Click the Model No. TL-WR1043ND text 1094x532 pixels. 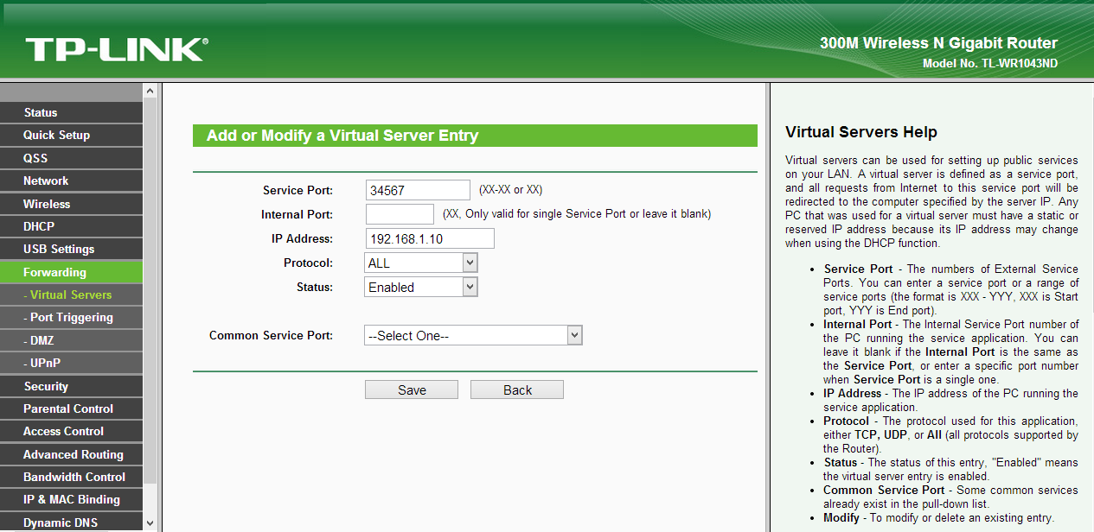[990, 64]
